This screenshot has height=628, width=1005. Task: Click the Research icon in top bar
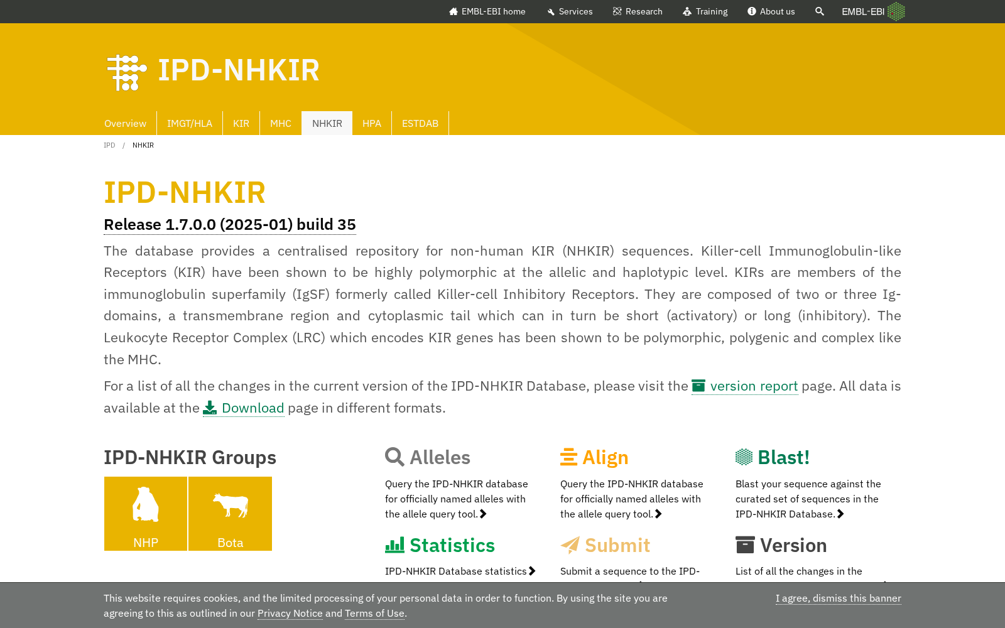point(617,11)
